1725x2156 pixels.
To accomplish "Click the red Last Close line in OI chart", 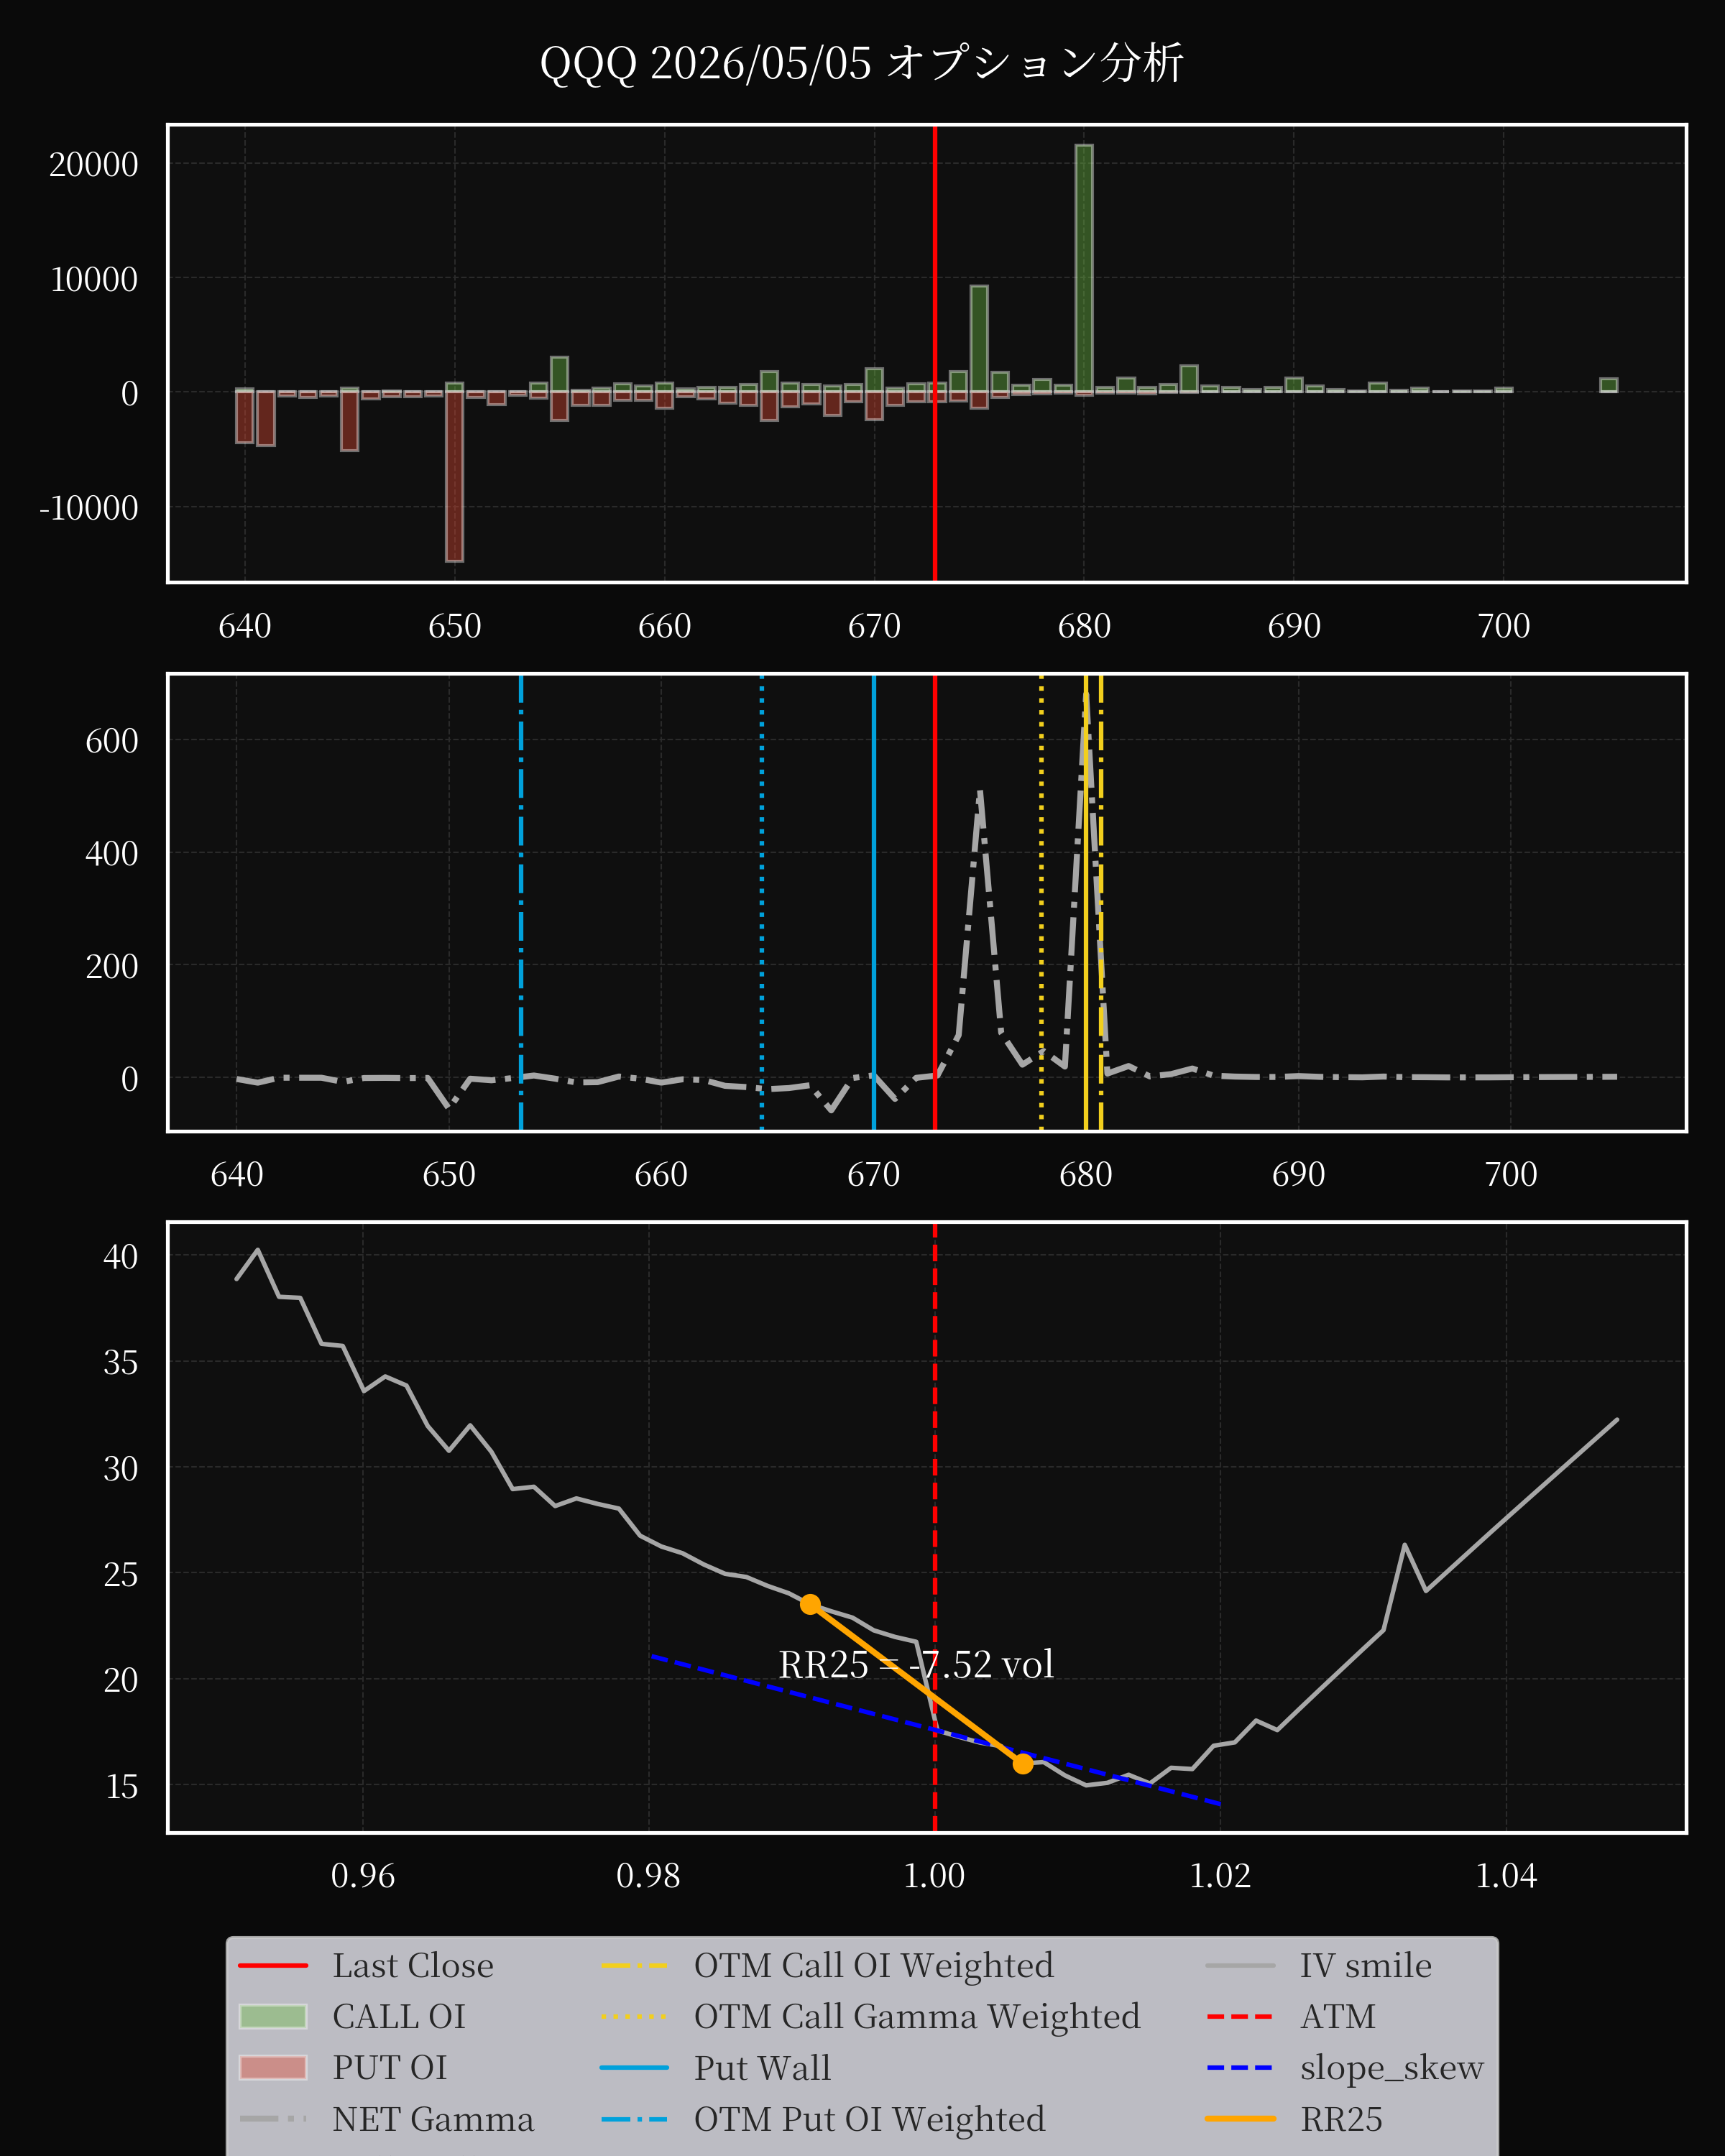I will point(935,353).
